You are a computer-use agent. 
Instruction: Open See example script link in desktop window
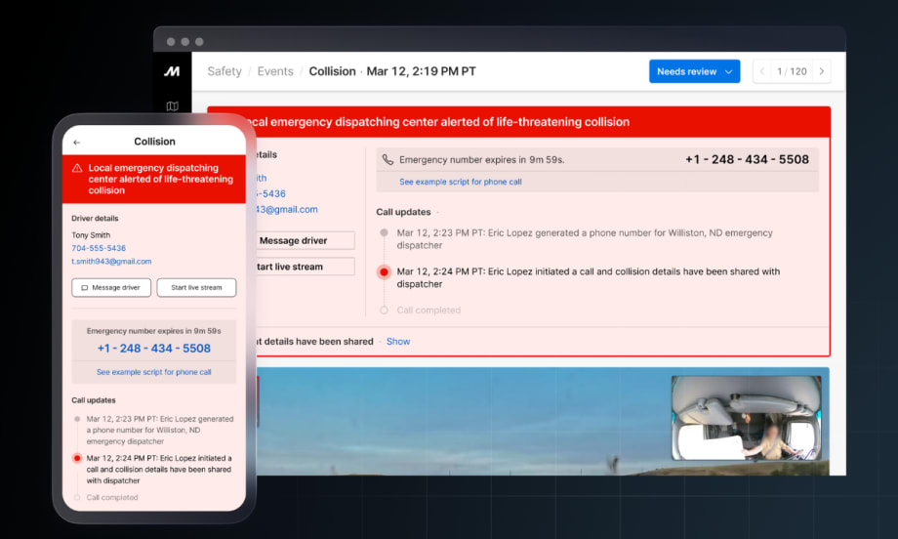point(461,182)
